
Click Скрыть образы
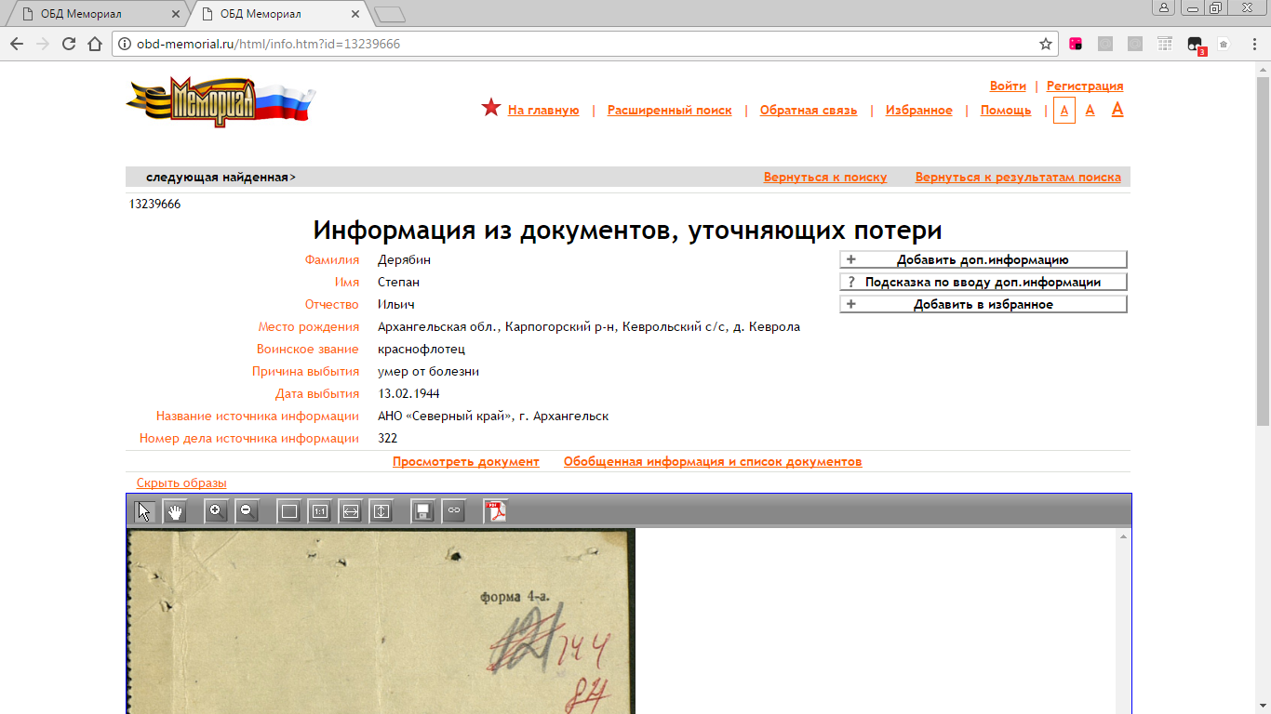click(x=181, y=483)
